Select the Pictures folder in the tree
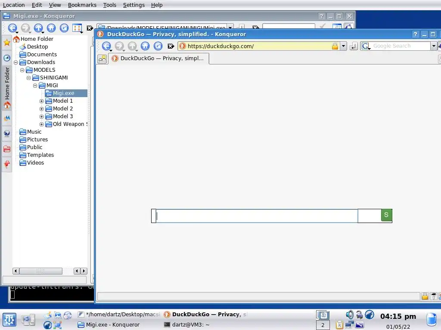 point(34,140)
